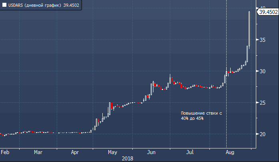Click the red candlestick at the May peak
This screenshot has width=279, height=162.
coord(112,105)
